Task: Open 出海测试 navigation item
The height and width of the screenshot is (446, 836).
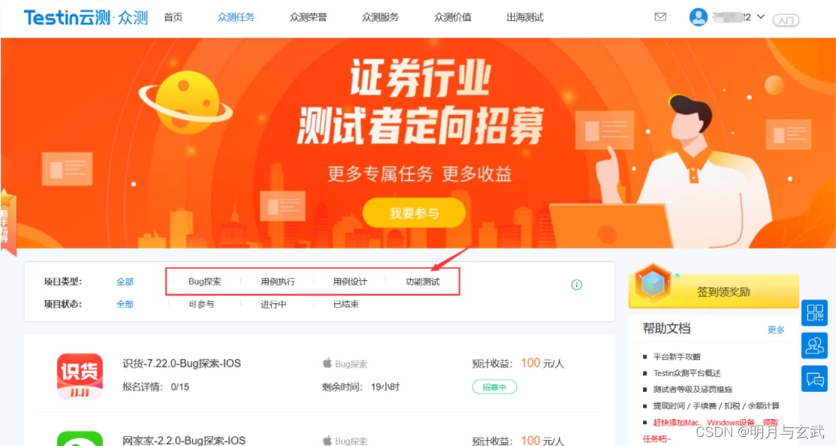Action: (x=525, y=17)
